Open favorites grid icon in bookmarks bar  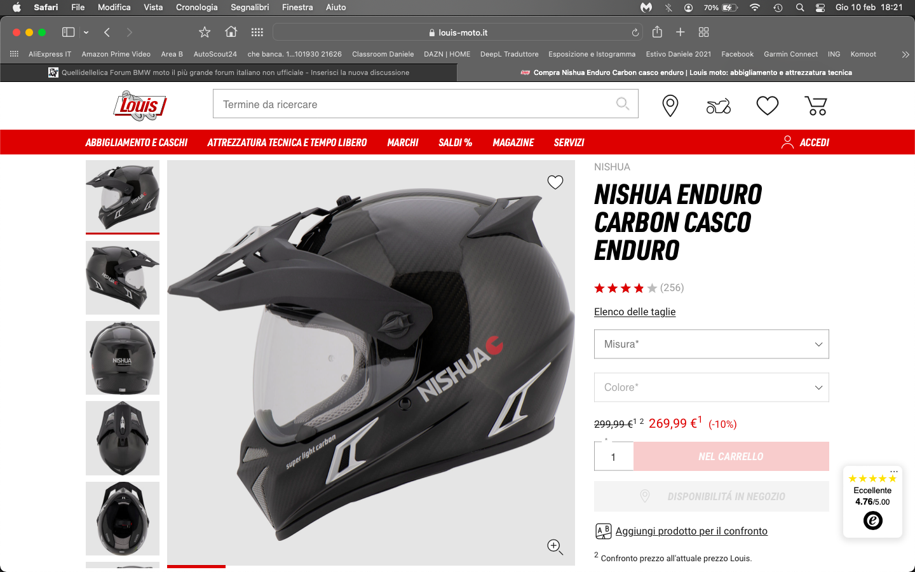pos(14,54)
